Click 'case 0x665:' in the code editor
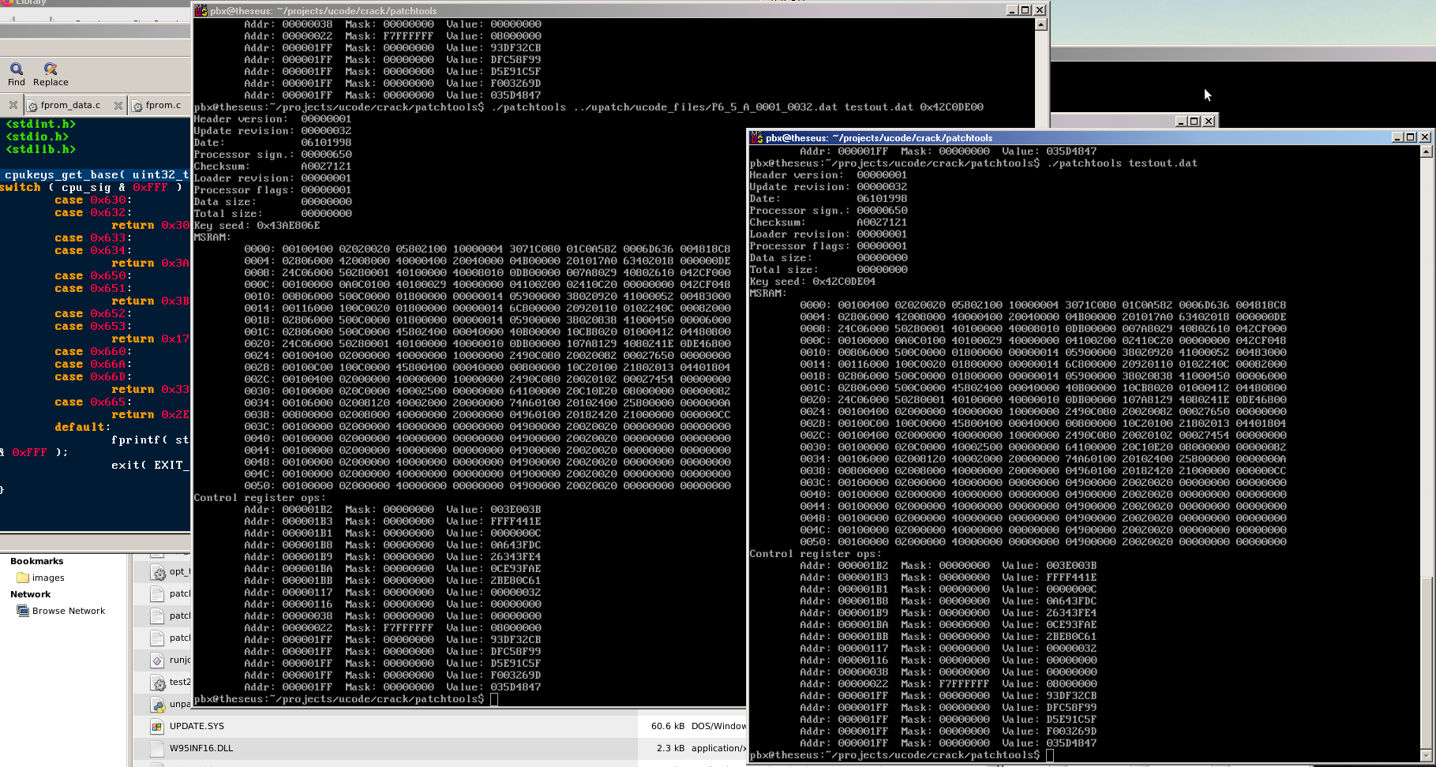 click(x=93, y=402)
